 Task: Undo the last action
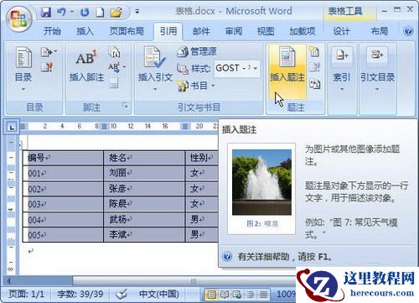(x=61, y=12)
